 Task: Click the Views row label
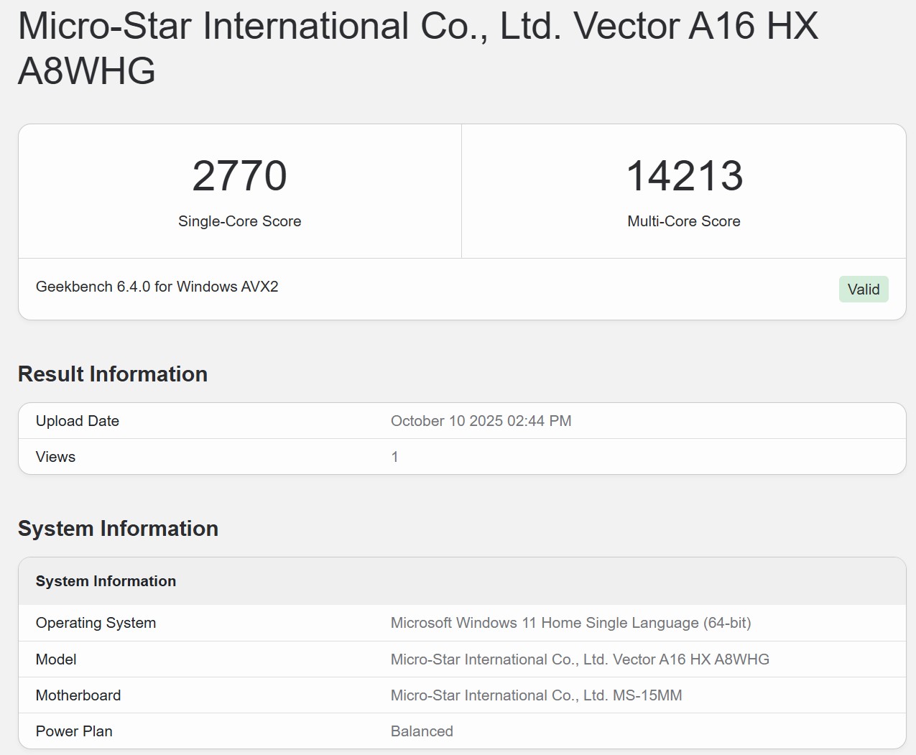(x=55, y=457)
